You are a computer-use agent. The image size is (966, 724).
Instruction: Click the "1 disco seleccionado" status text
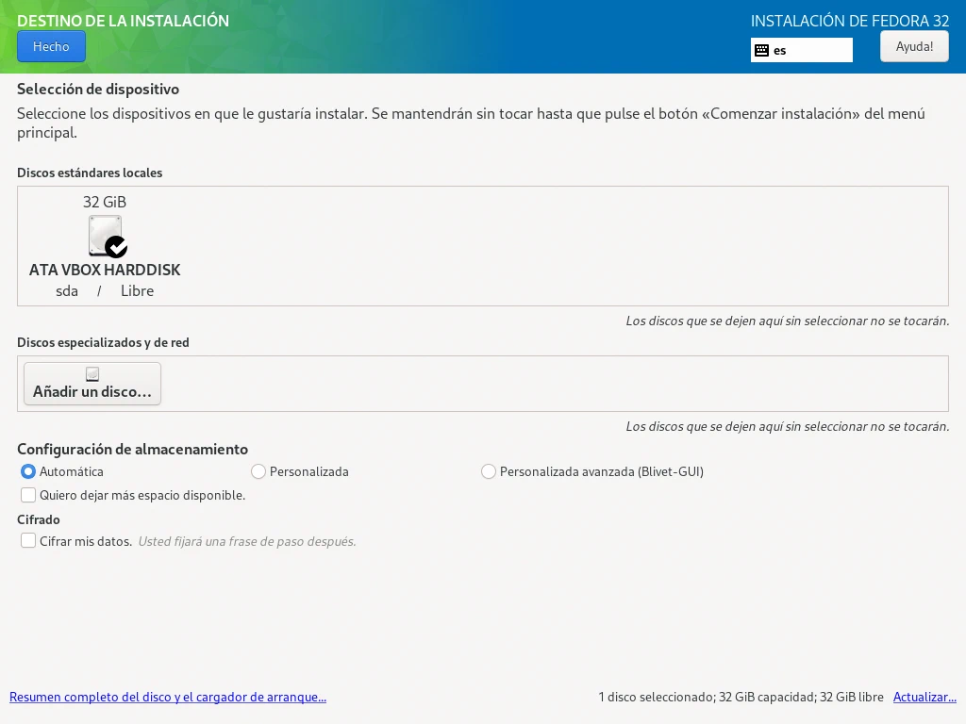click(657, 698)
